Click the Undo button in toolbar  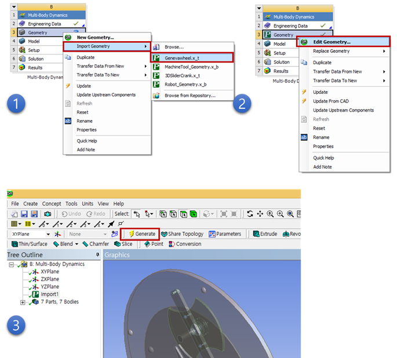coord(72,214)
